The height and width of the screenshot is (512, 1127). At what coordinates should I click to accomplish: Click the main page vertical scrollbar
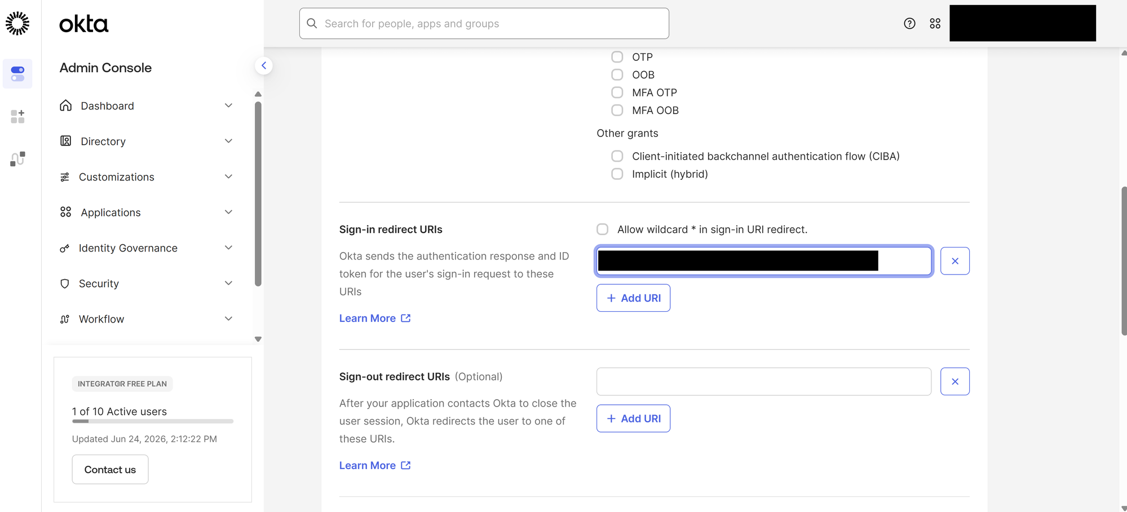(1124, 261)
